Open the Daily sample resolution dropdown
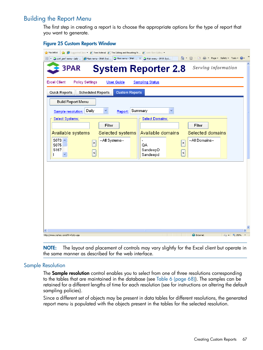The image size is (263, 350). (x=96, y=111)
